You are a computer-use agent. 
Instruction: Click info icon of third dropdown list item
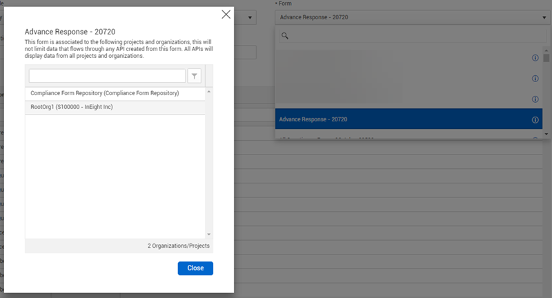[x=535, y=99]
